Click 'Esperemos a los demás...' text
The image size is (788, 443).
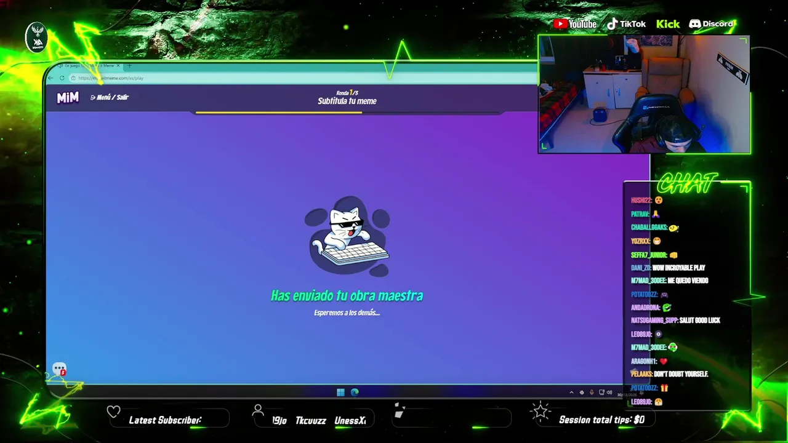(347, 313)
